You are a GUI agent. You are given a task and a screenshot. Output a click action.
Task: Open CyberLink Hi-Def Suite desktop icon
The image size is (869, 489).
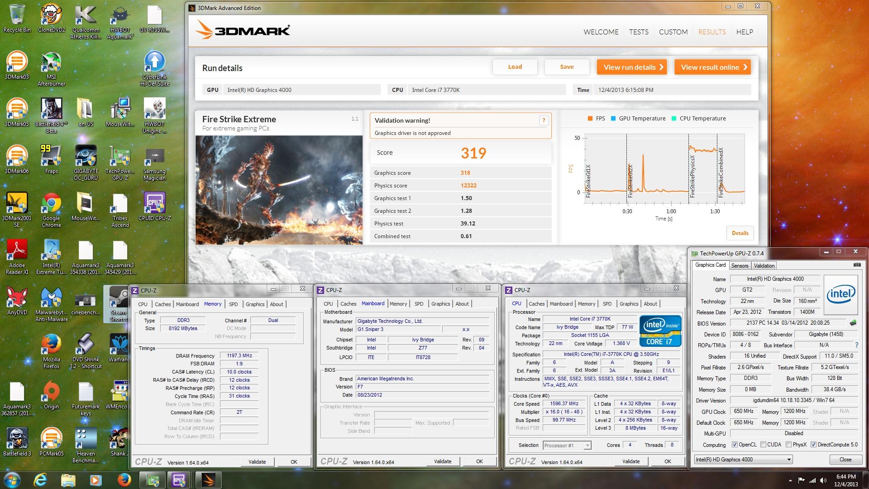pyautogui.click(x=154, y=69)
